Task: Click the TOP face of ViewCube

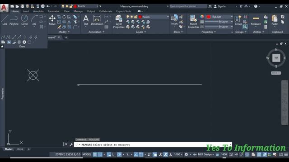Action: point(276,58)
